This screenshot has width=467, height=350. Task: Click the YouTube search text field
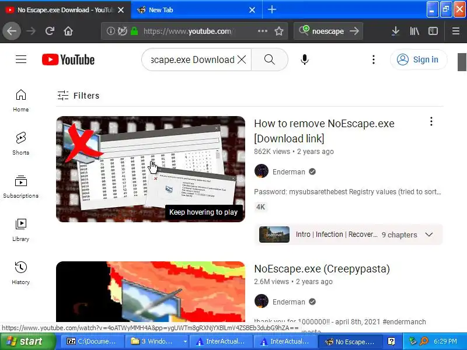(x=192, y=60)
